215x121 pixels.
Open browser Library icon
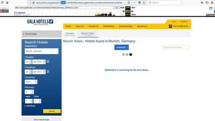202,3
